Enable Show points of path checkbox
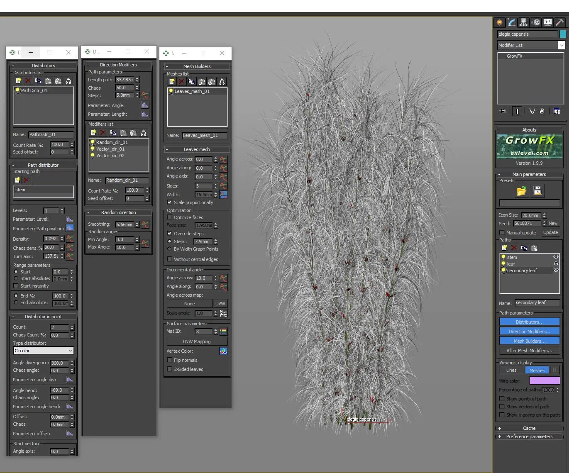The width and height of the screenshot is (569, 473). click(502, 399)
